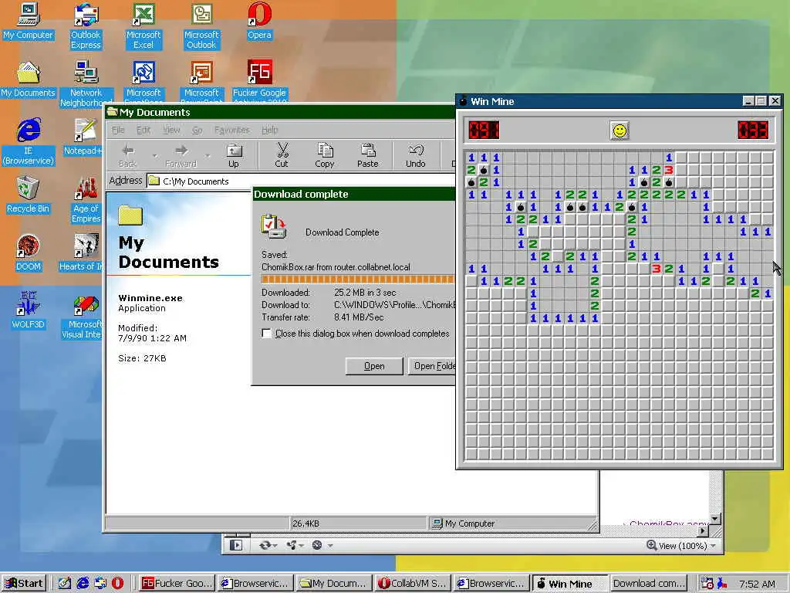Click Internet Explorer quick launch icon

coord(83,583)
